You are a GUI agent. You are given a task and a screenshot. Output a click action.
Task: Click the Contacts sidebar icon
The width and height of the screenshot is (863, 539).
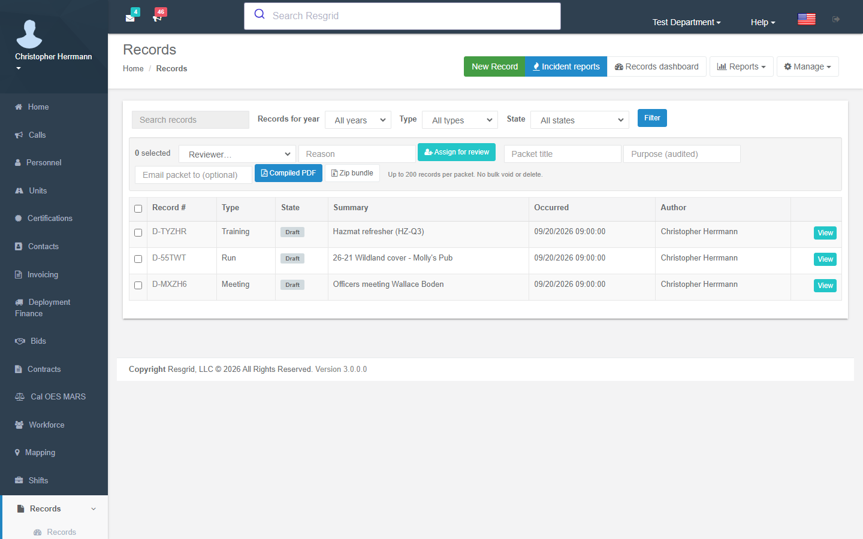(19, 246)
